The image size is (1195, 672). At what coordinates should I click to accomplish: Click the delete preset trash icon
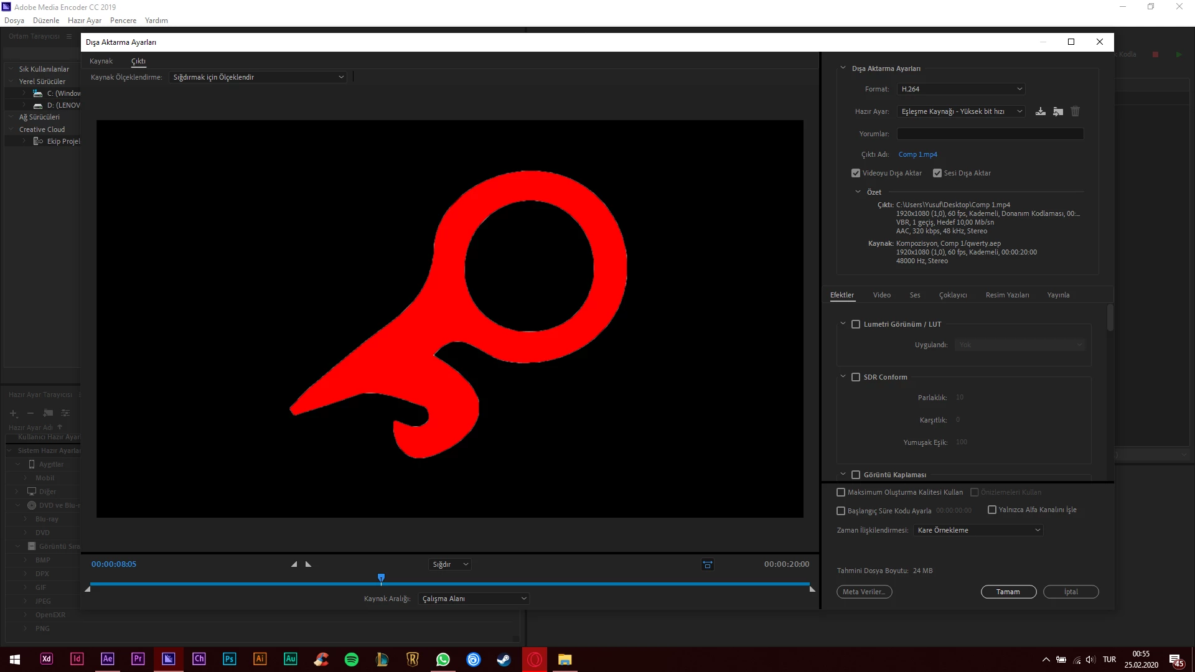[x=1075, y=111]
